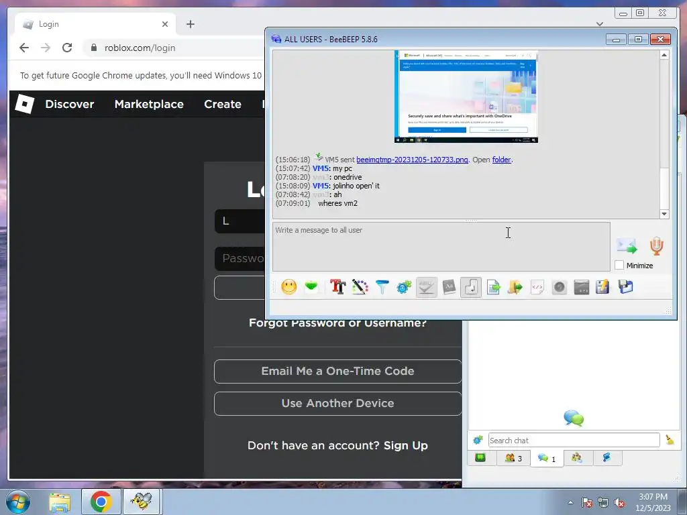Viewport: 687px width, 515px height.
Task: Show hidden tray icons arrow
Action: pyautogui.click(x=570, y=502)
